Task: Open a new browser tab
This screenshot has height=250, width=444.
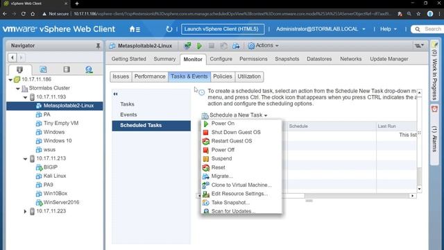Action: point(77,3)
